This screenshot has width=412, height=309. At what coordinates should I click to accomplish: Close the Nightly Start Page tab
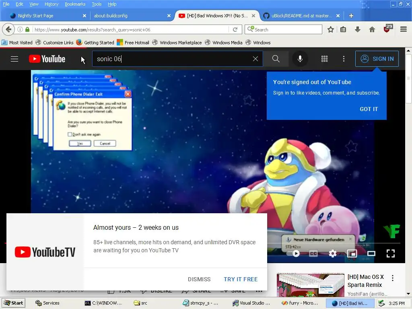(x=84, y=16)
